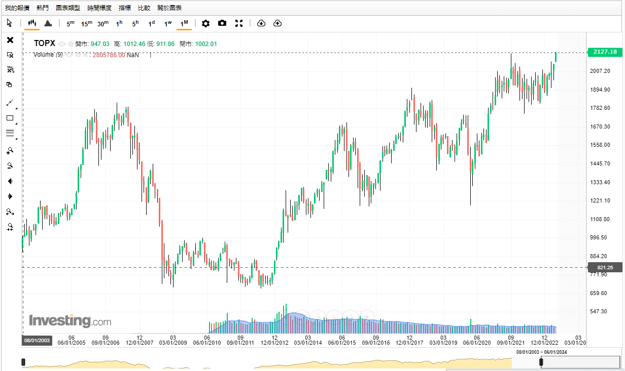Expand horizontal lines tool options arrow

pyautogui.click(x=16, y=139)
